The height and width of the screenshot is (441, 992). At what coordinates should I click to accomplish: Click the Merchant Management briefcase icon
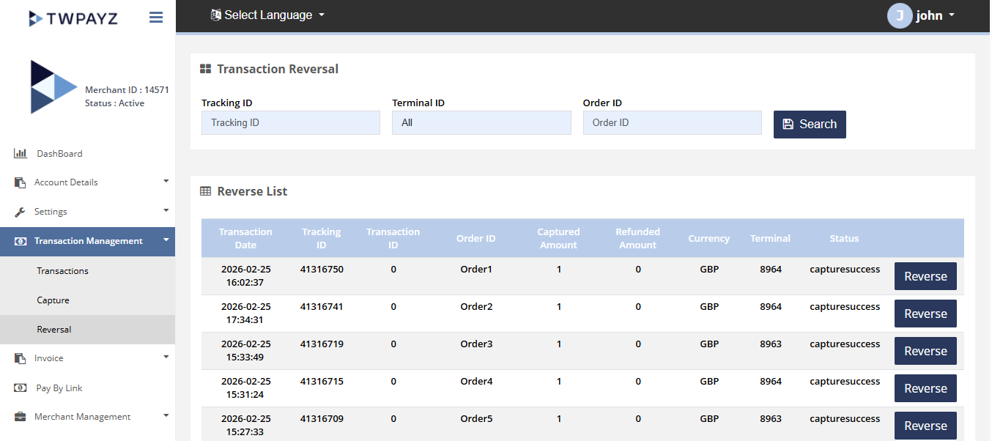click(21, 417)
